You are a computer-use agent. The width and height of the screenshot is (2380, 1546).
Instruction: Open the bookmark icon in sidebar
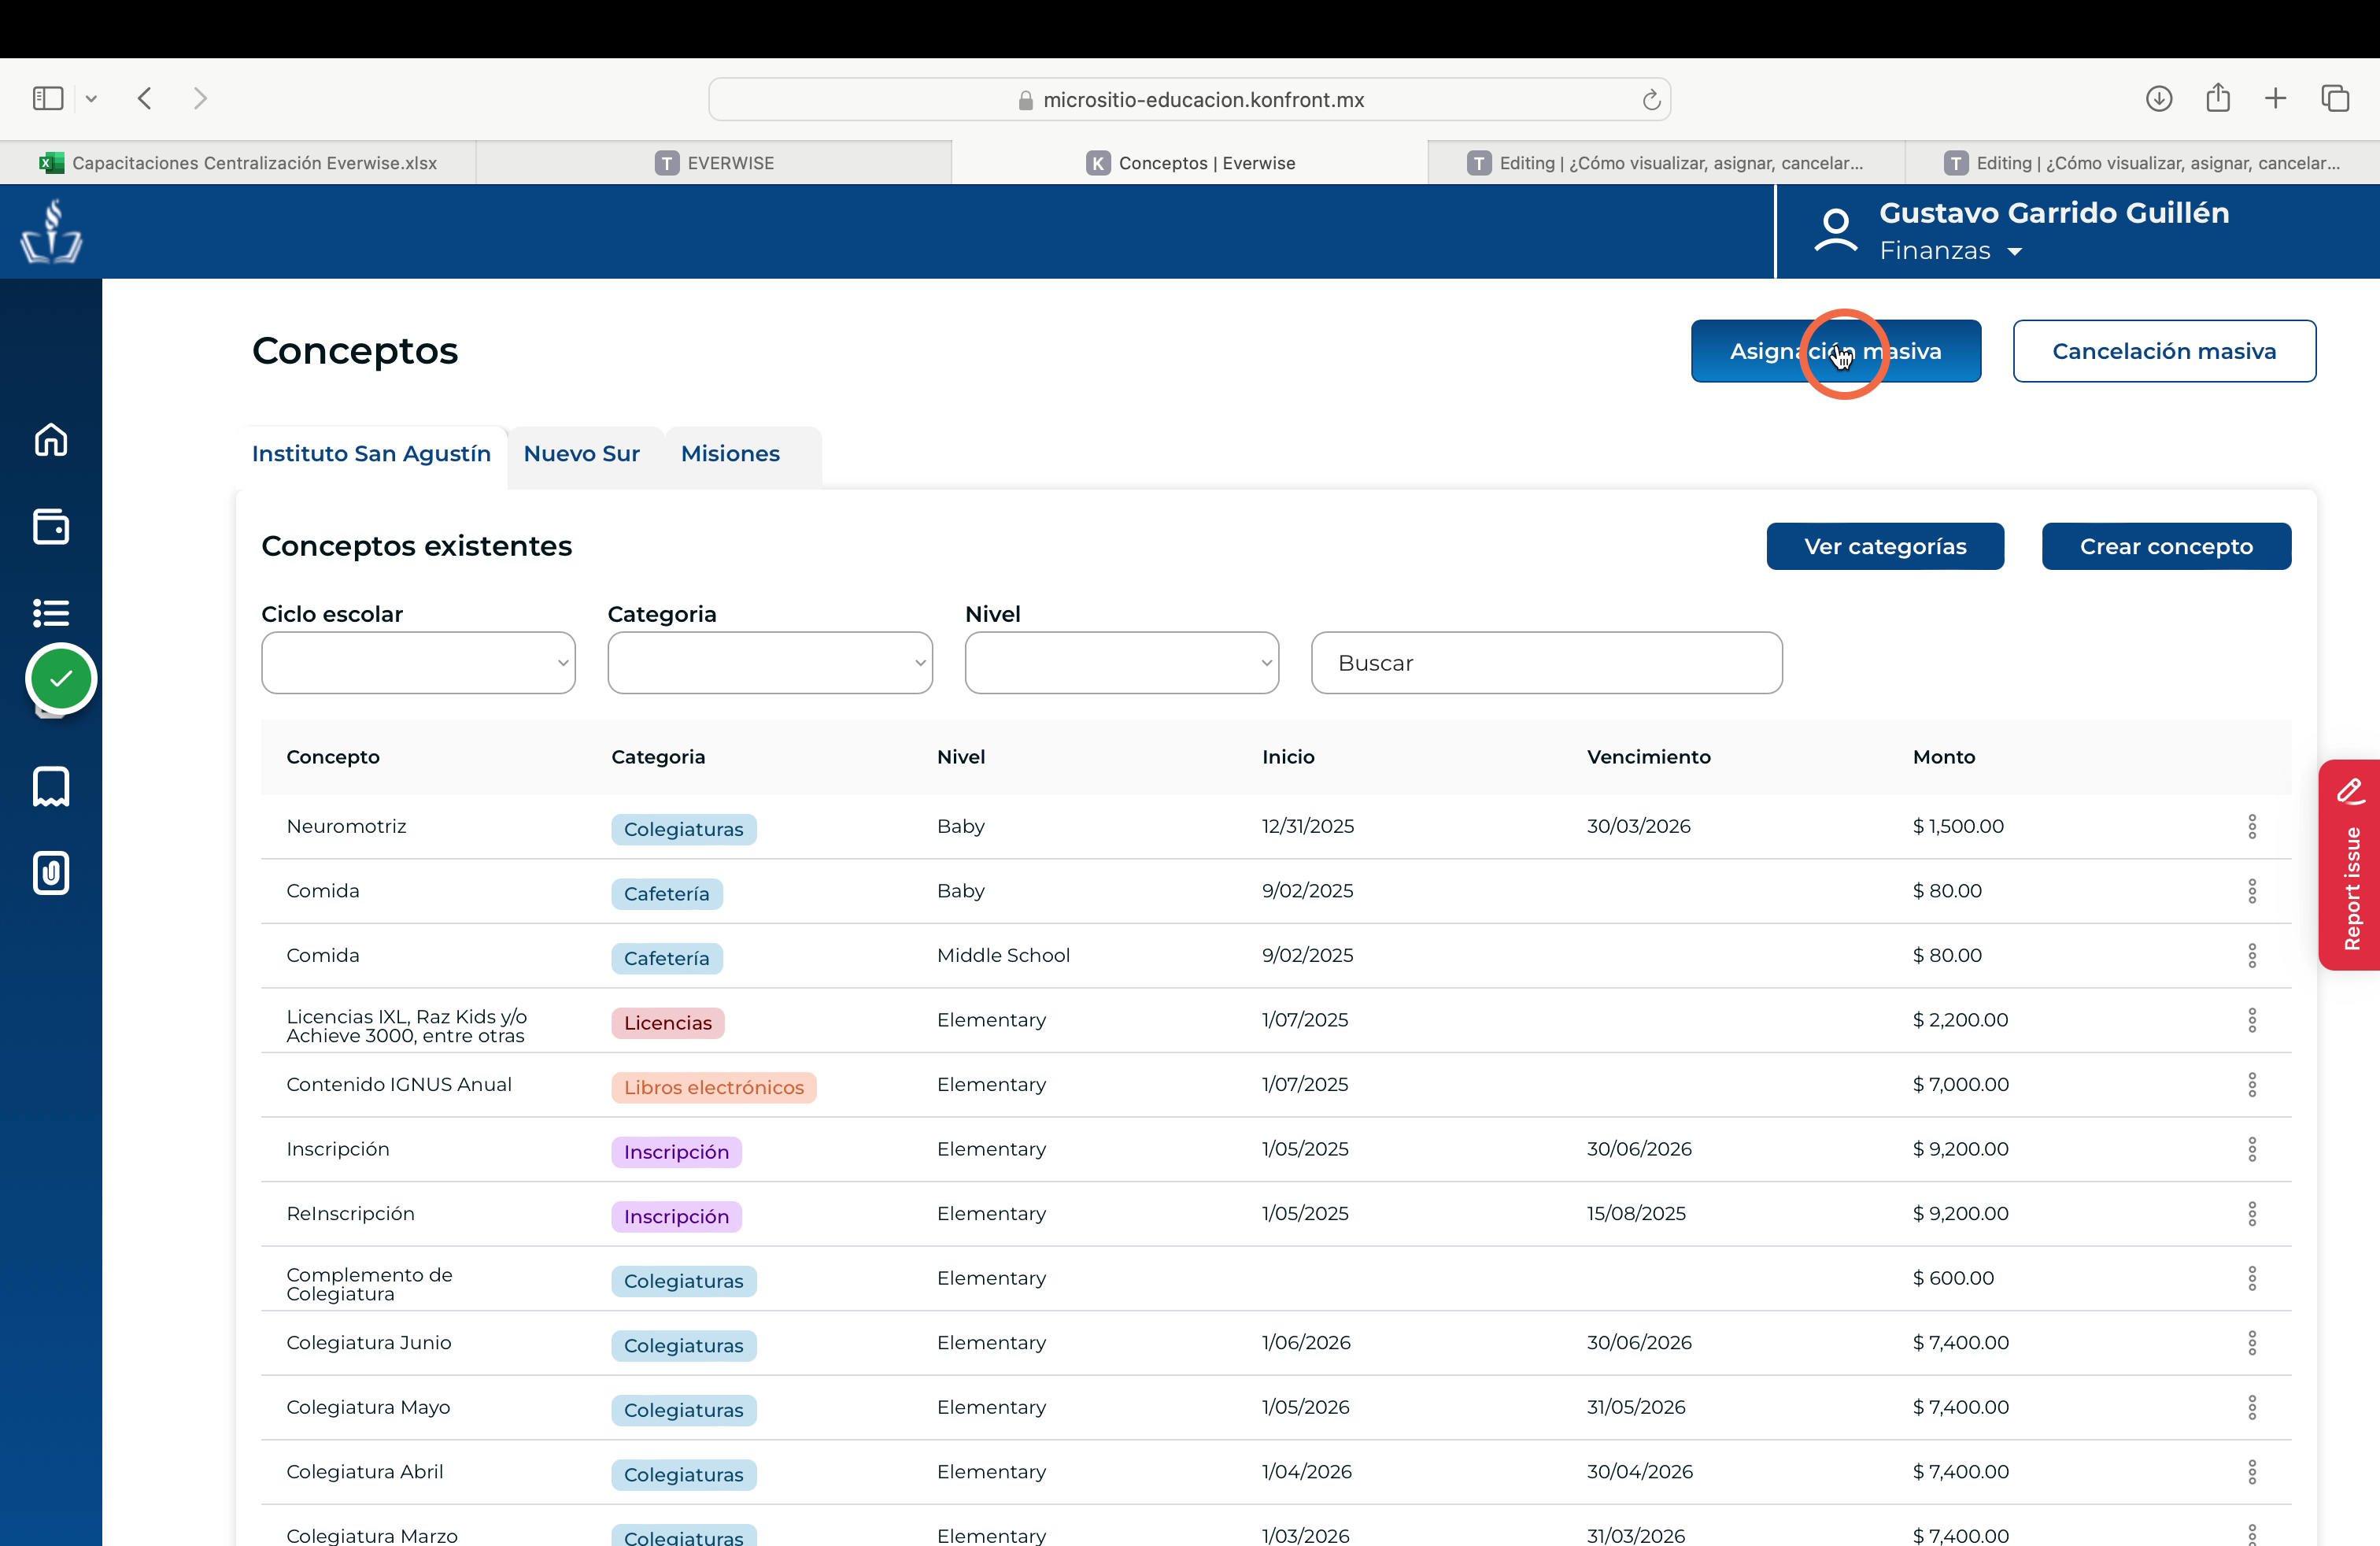click(x=51, y=786)
